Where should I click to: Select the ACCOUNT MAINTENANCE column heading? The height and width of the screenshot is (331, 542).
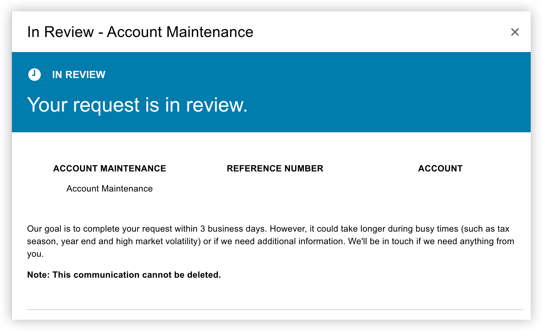point(110,168)
